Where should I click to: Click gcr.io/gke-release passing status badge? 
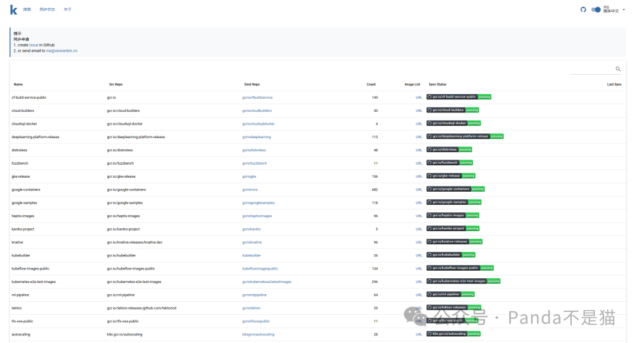pos(450,176)
